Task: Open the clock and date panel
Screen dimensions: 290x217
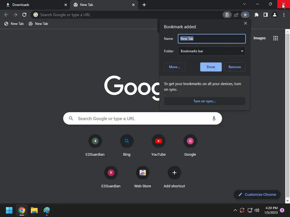Action: [x=271, y=210]
